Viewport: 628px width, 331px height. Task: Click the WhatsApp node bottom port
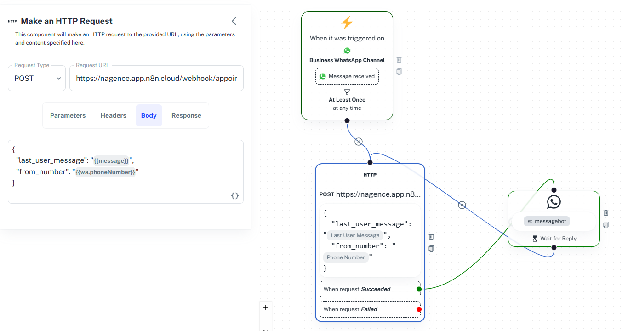click(x=554, y=247)
